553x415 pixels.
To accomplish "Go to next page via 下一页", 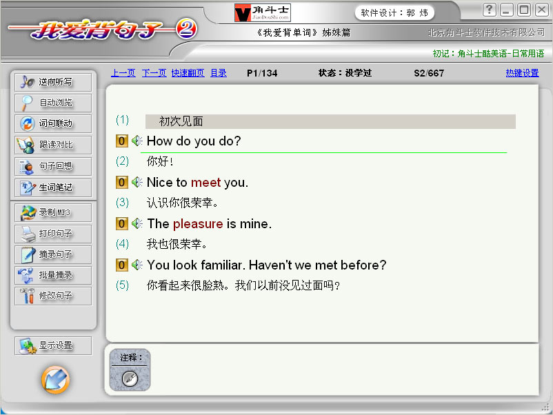I will coord(154,73).
